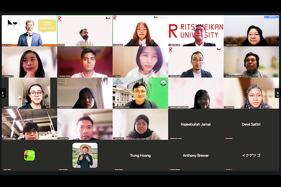Screen dimensions: 281x187
Task: Select Najeebullah Jamal participant tile
Action: [x=196, y=124]
